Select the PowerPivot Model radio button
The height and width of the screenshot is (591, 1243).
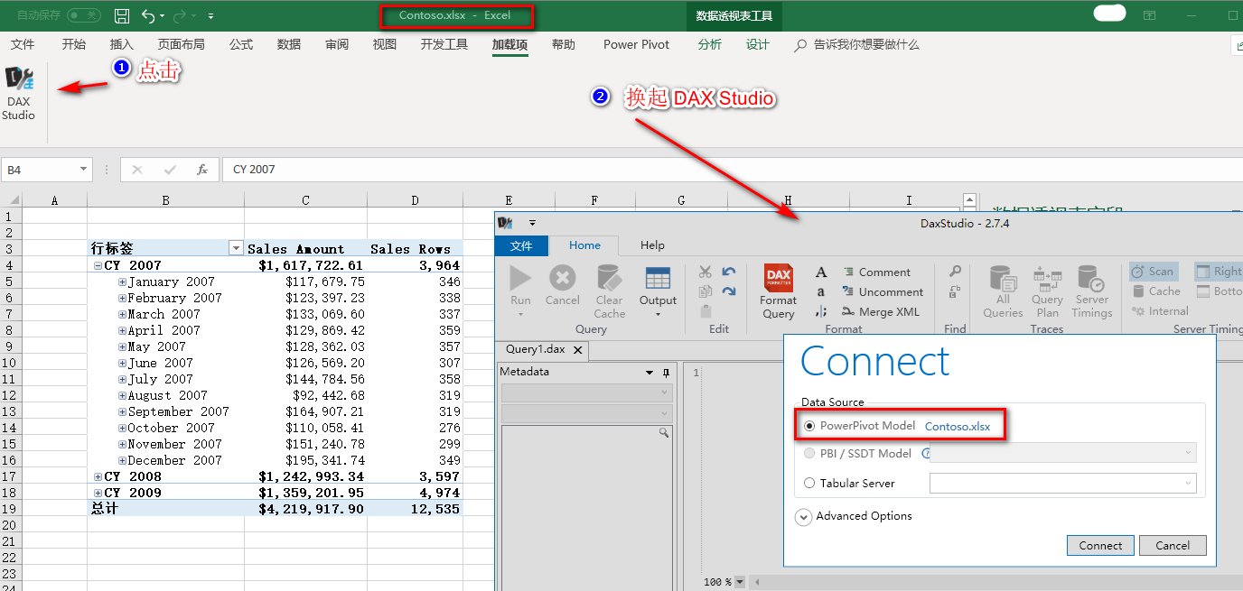coord(809,426)
